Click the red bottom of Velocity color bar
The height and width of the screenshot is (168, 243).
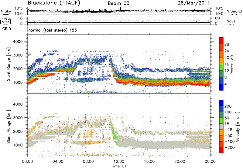(221, 150)
